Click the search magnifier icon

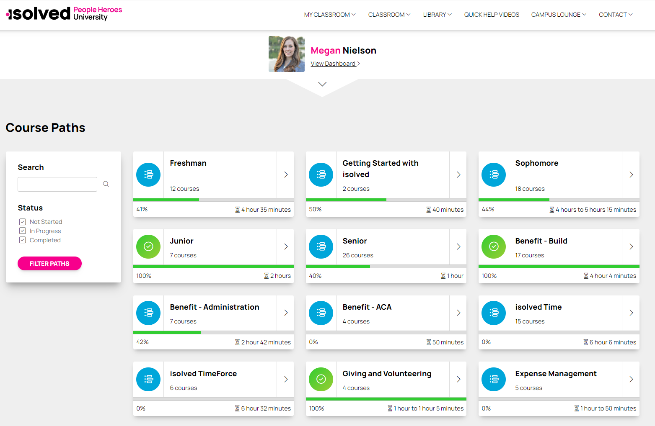click(106, 184)
